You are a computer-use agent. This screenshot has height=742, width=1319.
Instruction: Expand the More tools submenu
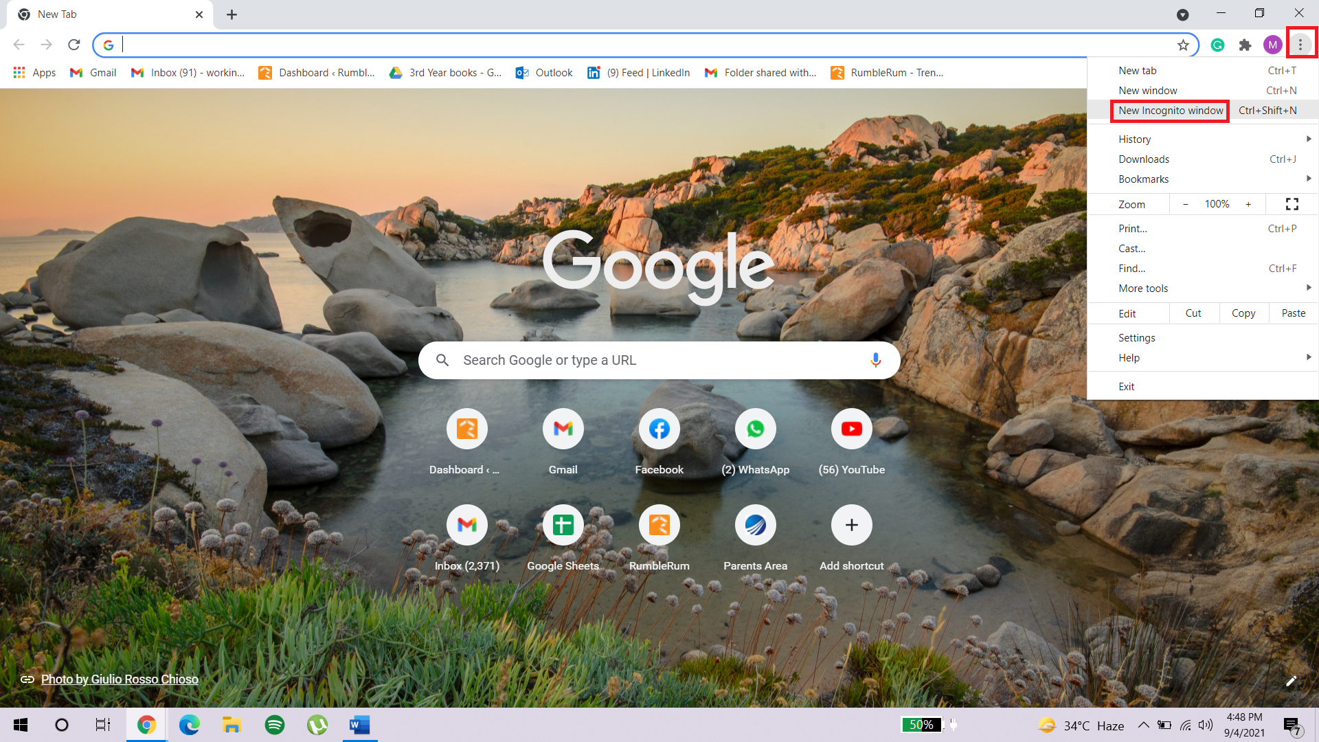tap(1203, 289)
